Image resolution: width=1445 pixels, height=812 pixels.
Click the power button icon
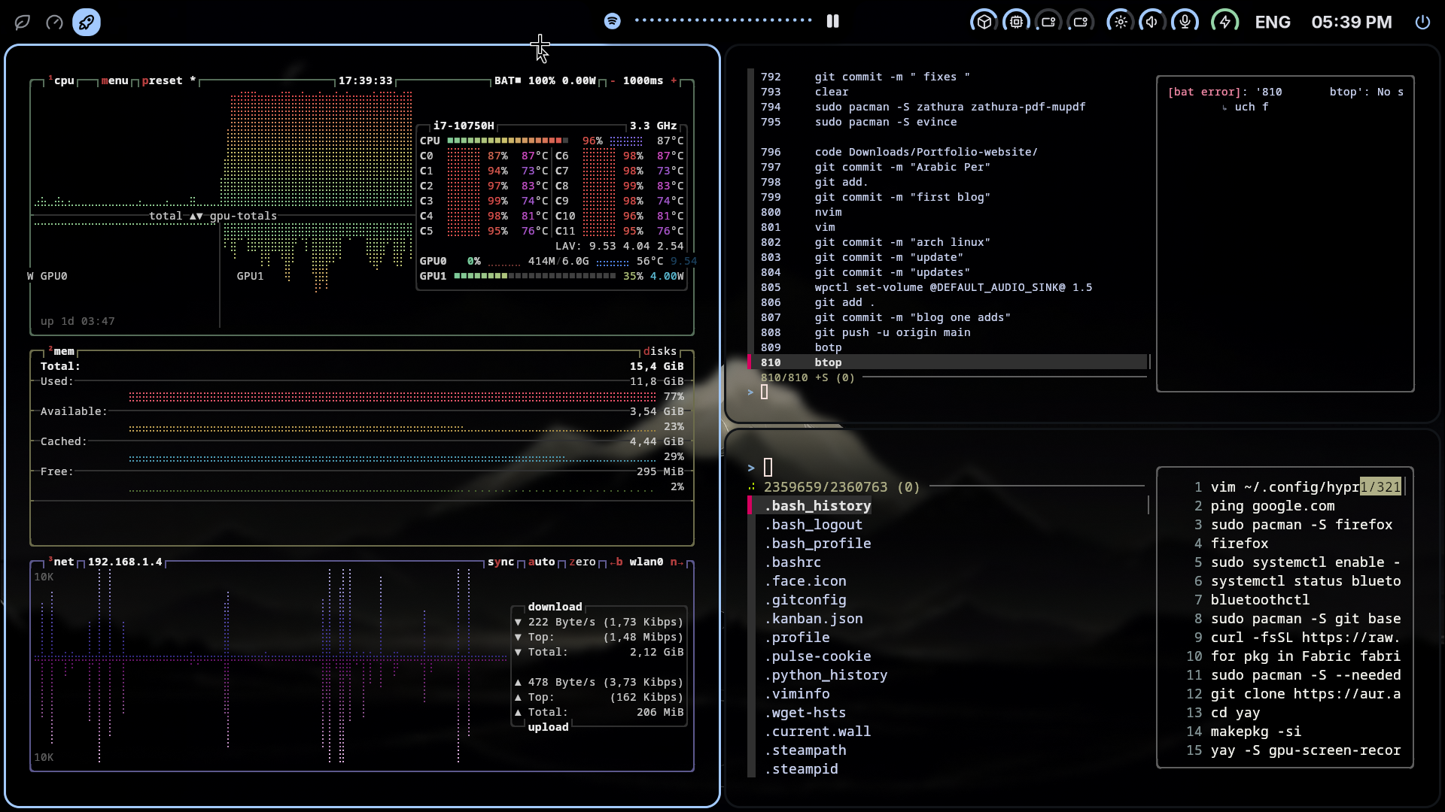(1422, 22)
